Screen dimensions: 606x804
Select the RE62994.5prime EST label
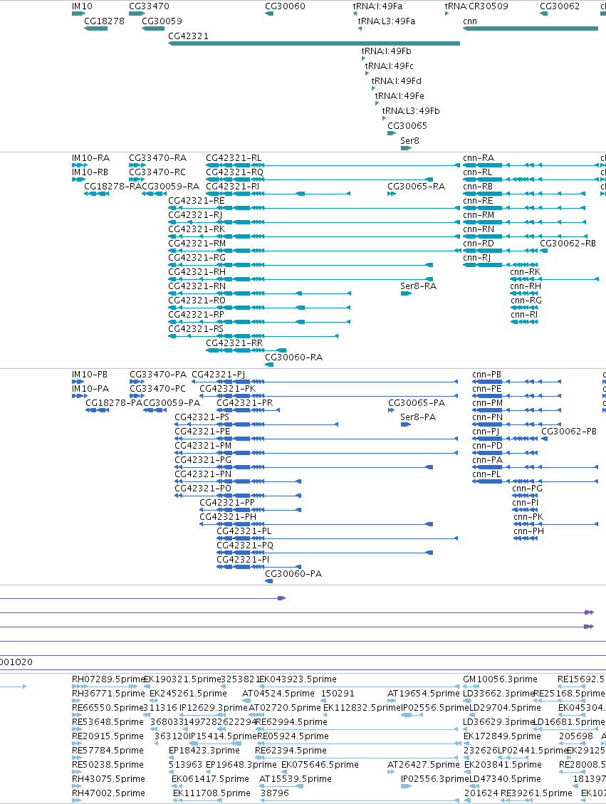click(291, 722)
